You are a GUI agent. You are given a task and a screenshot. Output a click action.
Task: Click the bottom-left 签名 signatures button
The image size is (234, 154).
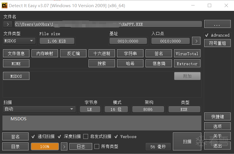point(15,137)
